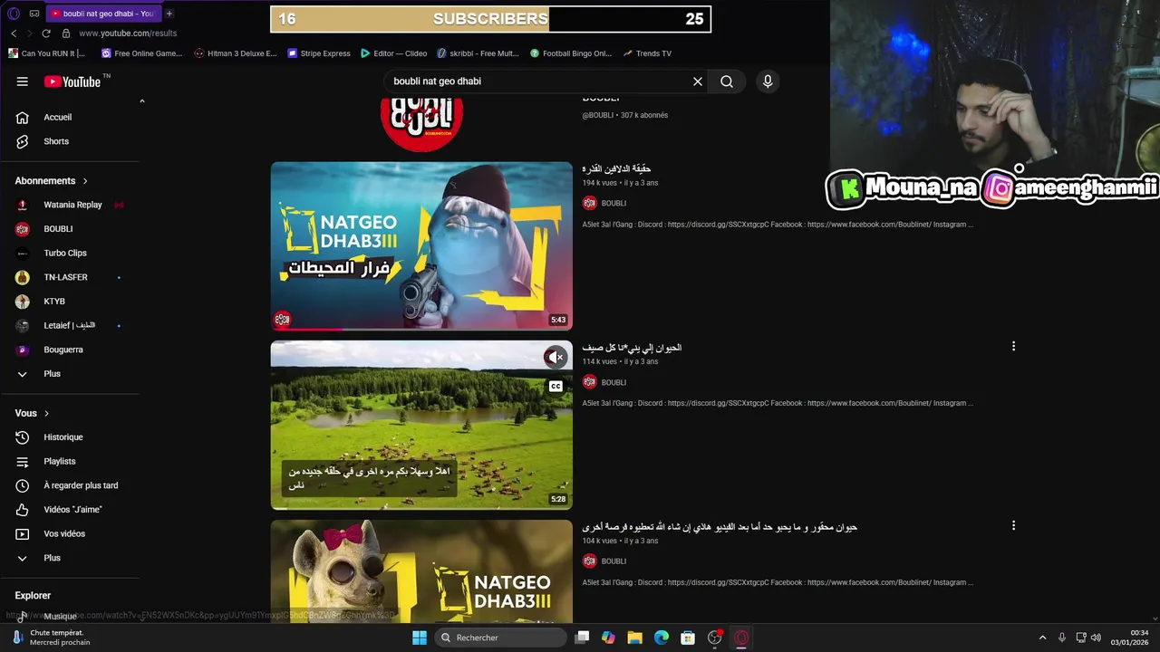Go back in the browser
1160x652 pixels.
coord(14,34)
